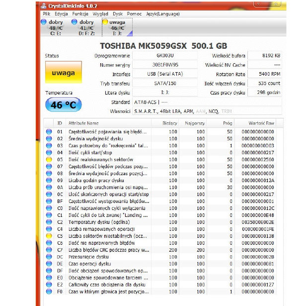308x306 pixels.
Task: Click status icon for attribute 09
Action: (49, 180)
